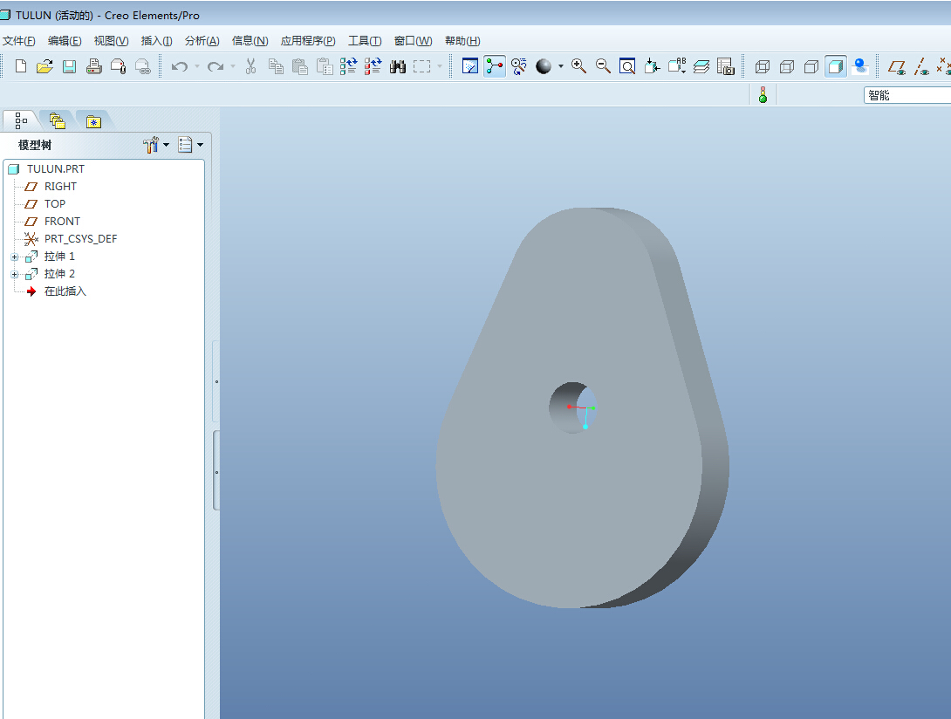Expand the 拉伸 1 feature
Viewport: 951px width, 719px height.
pyautogui.click(x=15, y=257)
